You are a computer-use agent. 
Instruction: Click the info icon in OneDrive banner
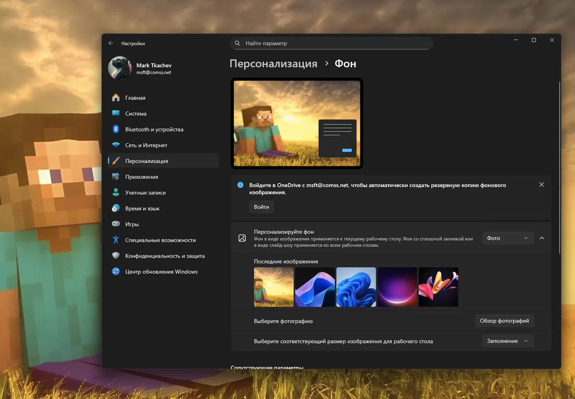click(x=240, y=185)
